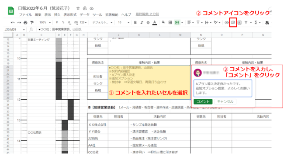284x160 pixels.
Task: Open the fill color paint bucket
Action: pyautogui.click(x=163, y=22)
